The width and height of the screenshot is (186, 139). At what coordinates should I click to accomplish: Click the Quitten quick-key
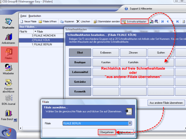click(x=161, y=53)
